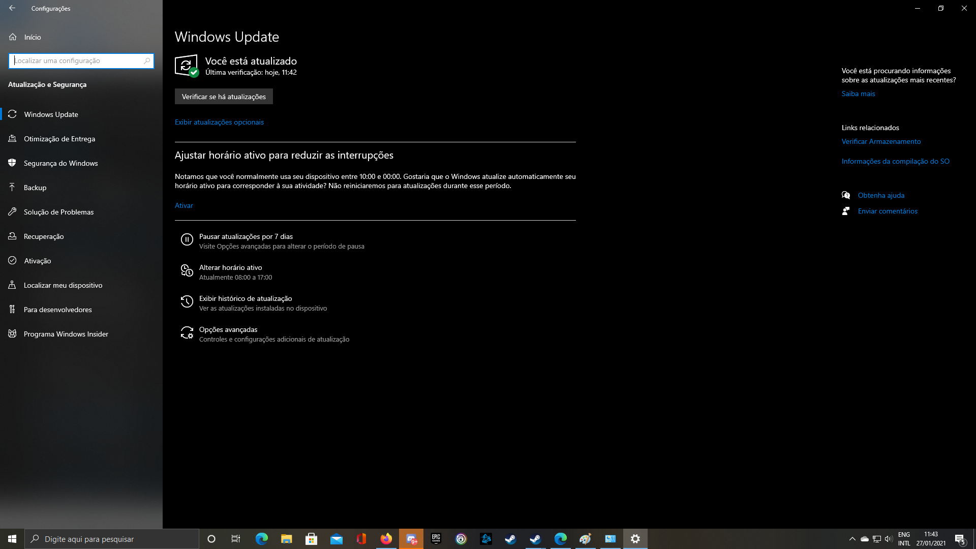
Task: Open the Windows Start menu
Action: [12, 539]
